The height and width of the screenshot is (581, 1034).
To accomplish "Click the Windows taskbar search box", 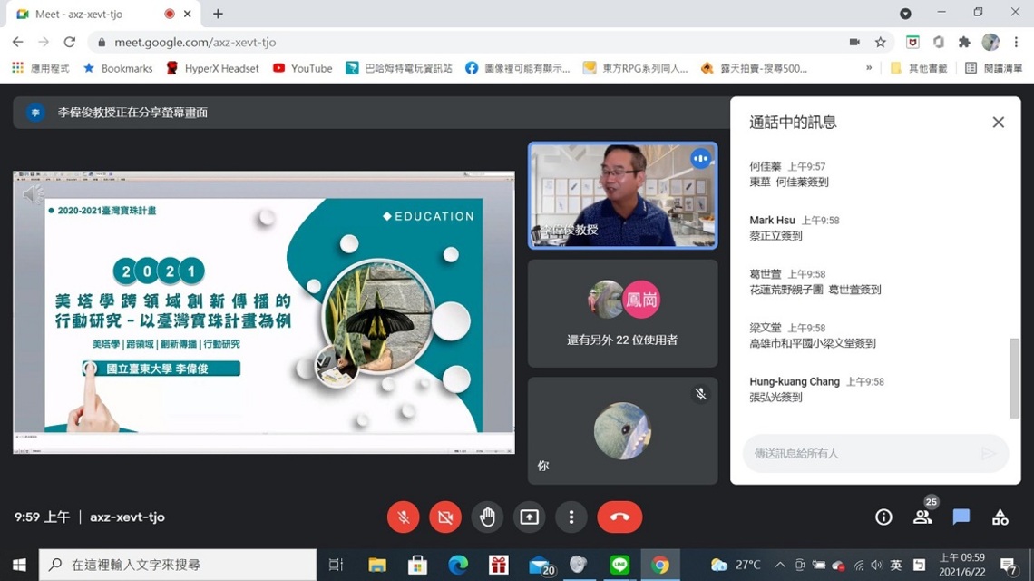I will point(178,566).
